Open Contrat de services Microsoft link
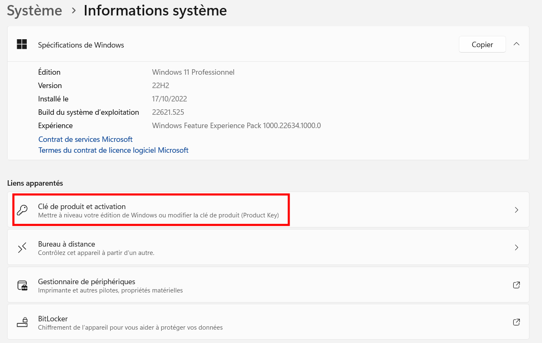The height and width of the screenshot is (343, 542). click(x=85, y=139)
